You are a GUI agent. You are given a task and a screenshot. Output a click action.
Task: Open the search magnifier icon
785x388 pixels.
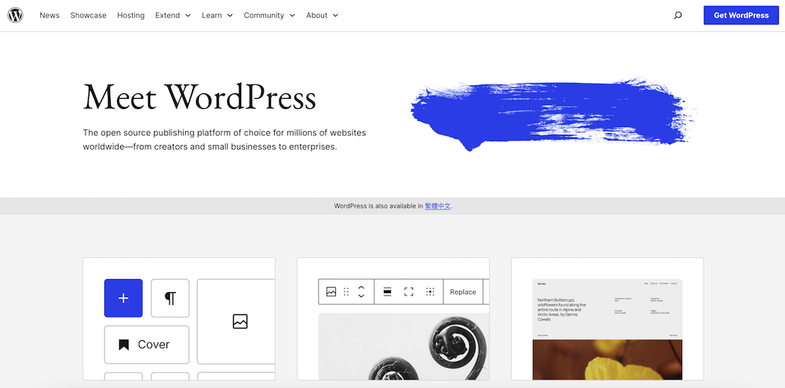tap(677, 16)
